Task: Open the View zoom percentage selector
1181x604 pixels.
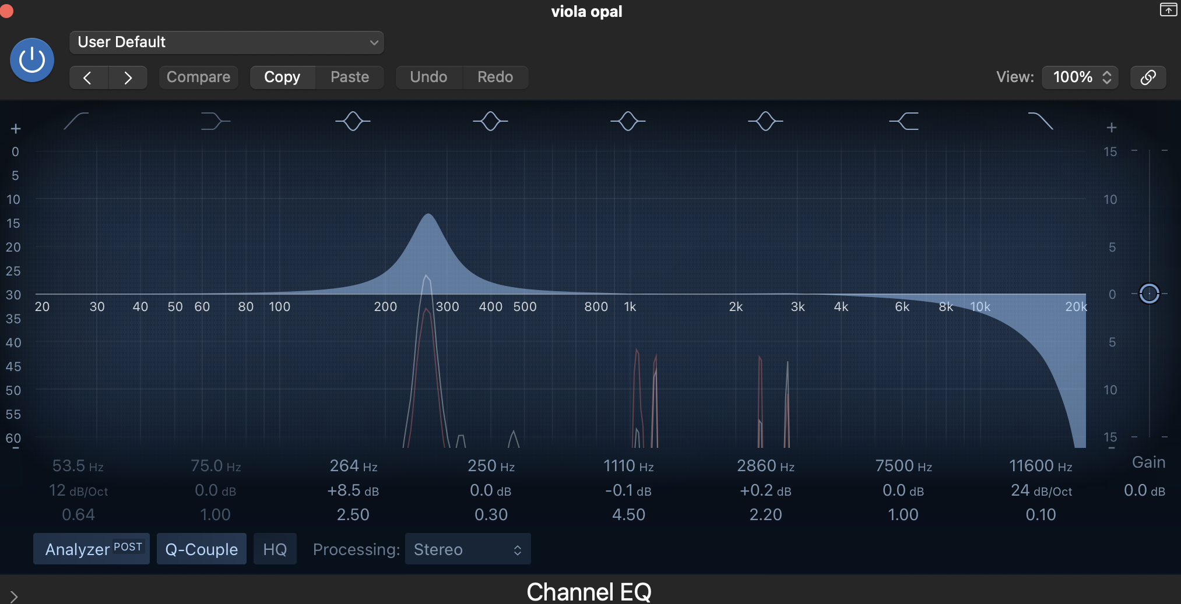Action: tap(1080, 77)
